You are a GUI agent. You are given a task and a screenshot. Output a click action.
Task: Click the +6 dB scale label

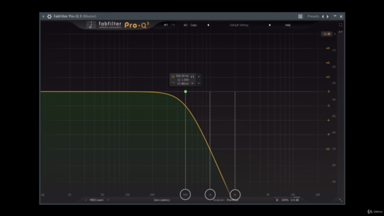328,62
